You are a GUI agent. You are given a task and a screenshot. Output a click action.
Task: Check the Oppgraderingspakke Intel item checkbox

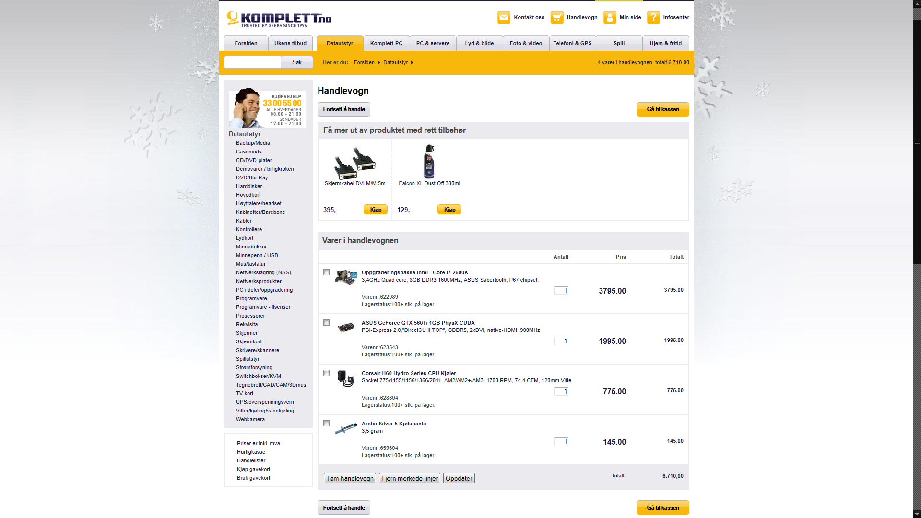tap(327, 272)
